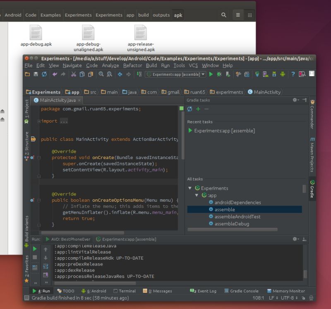This screenshot has height=309, width=331.
Task: Click the Paste clipboard icon
Action: point(91,74)
